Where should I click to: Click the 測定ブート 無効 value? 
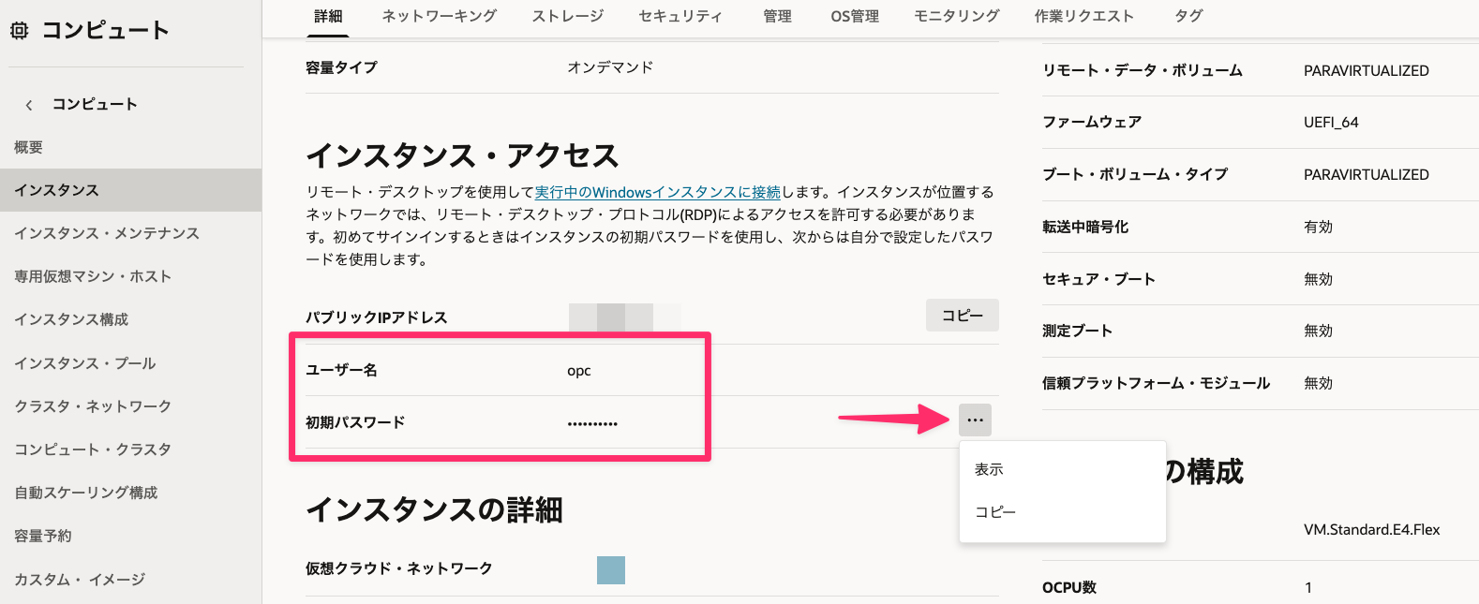1319,331
